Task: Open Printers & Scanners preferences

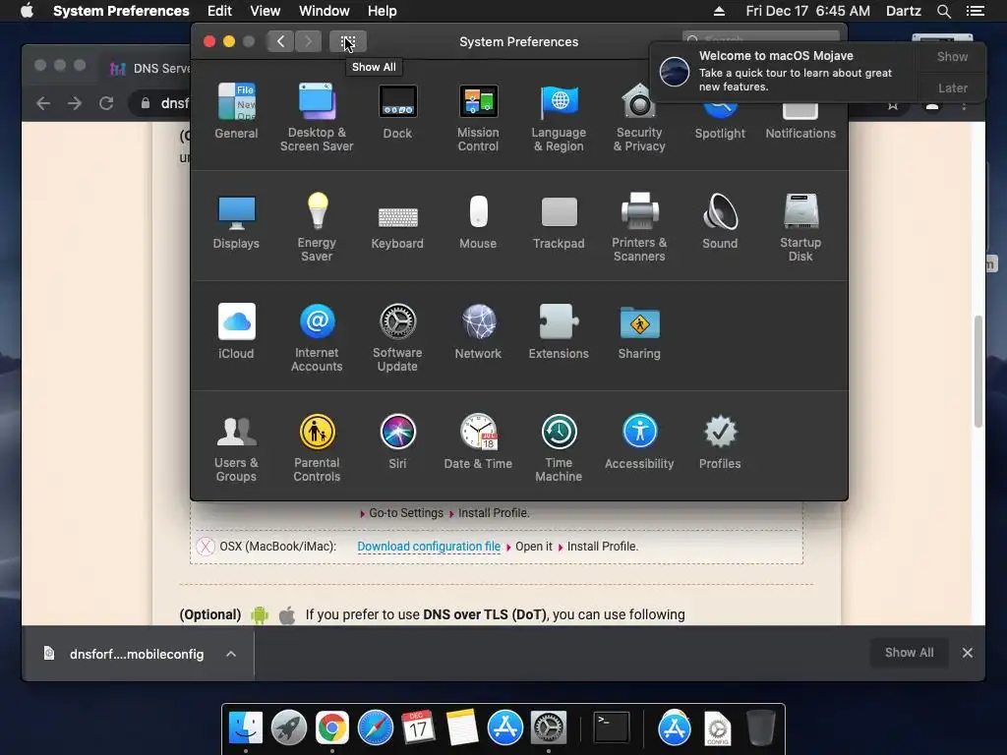Action: [x=639, y=227]
